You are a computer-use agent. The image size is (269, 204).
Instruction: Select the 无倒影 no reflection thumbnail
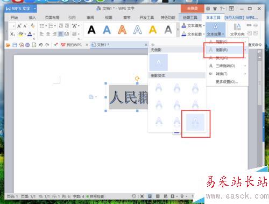(159, 62)
